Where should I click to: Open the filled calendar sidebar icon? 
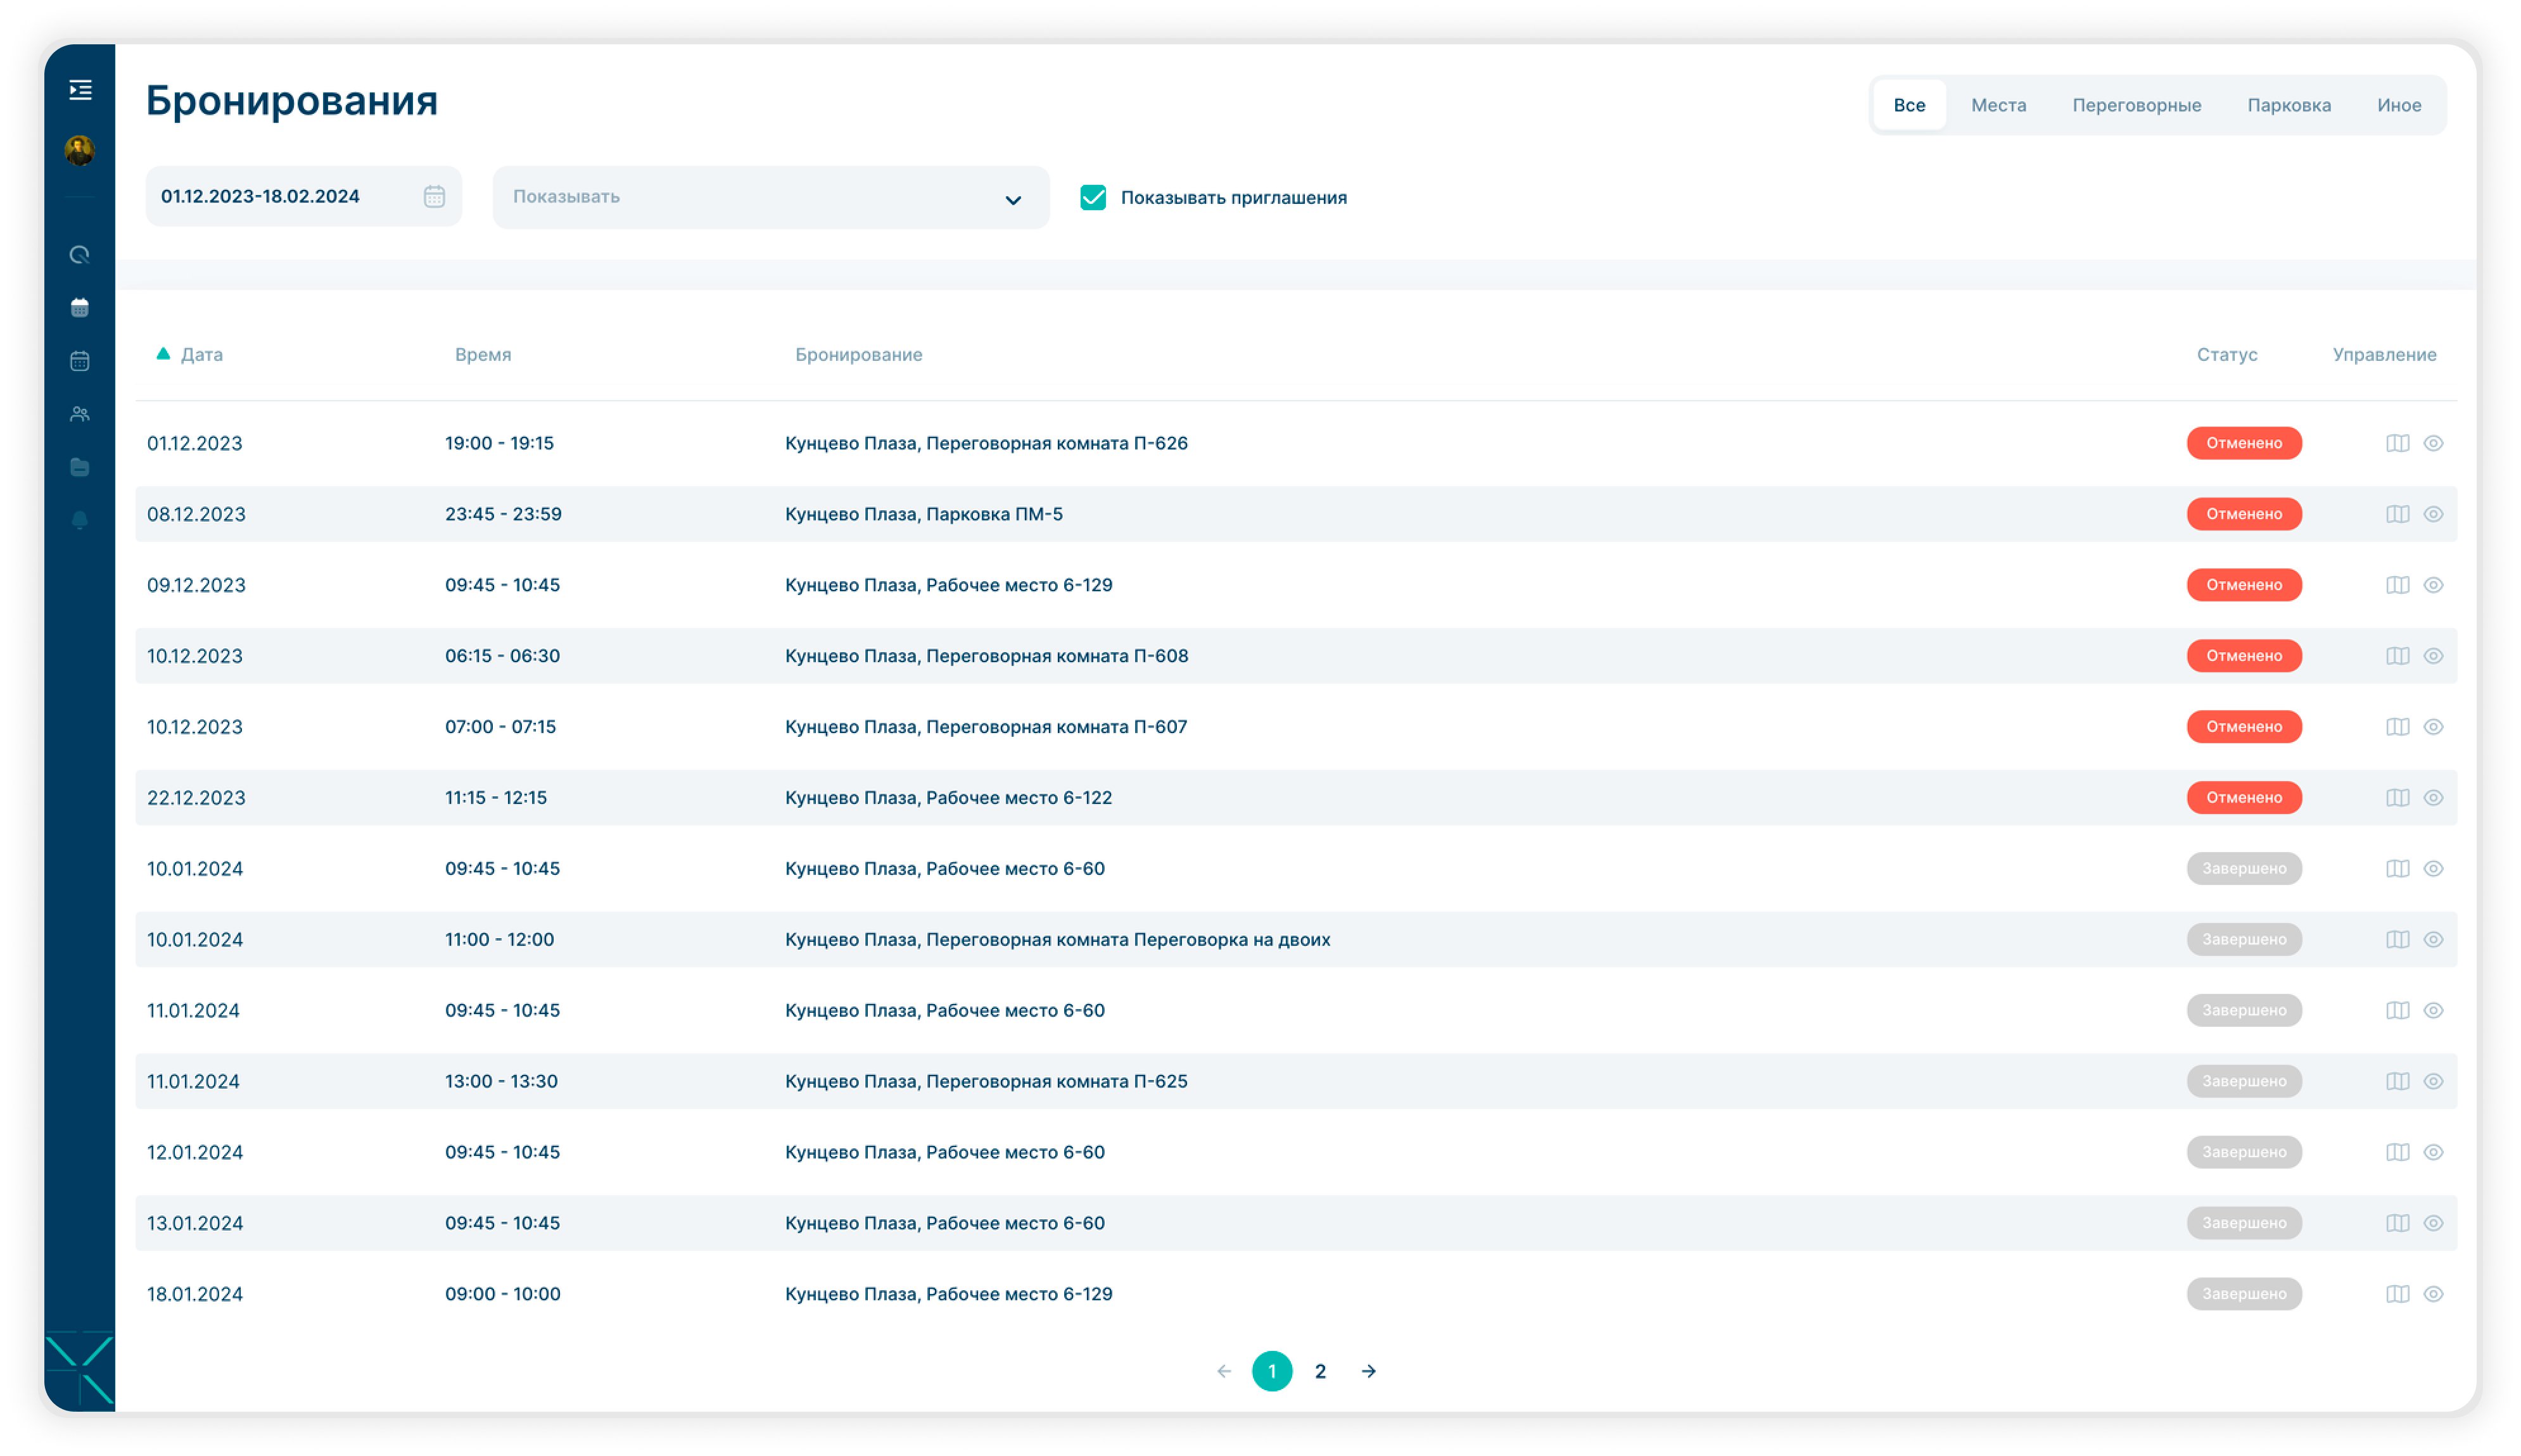click(80, 308)
